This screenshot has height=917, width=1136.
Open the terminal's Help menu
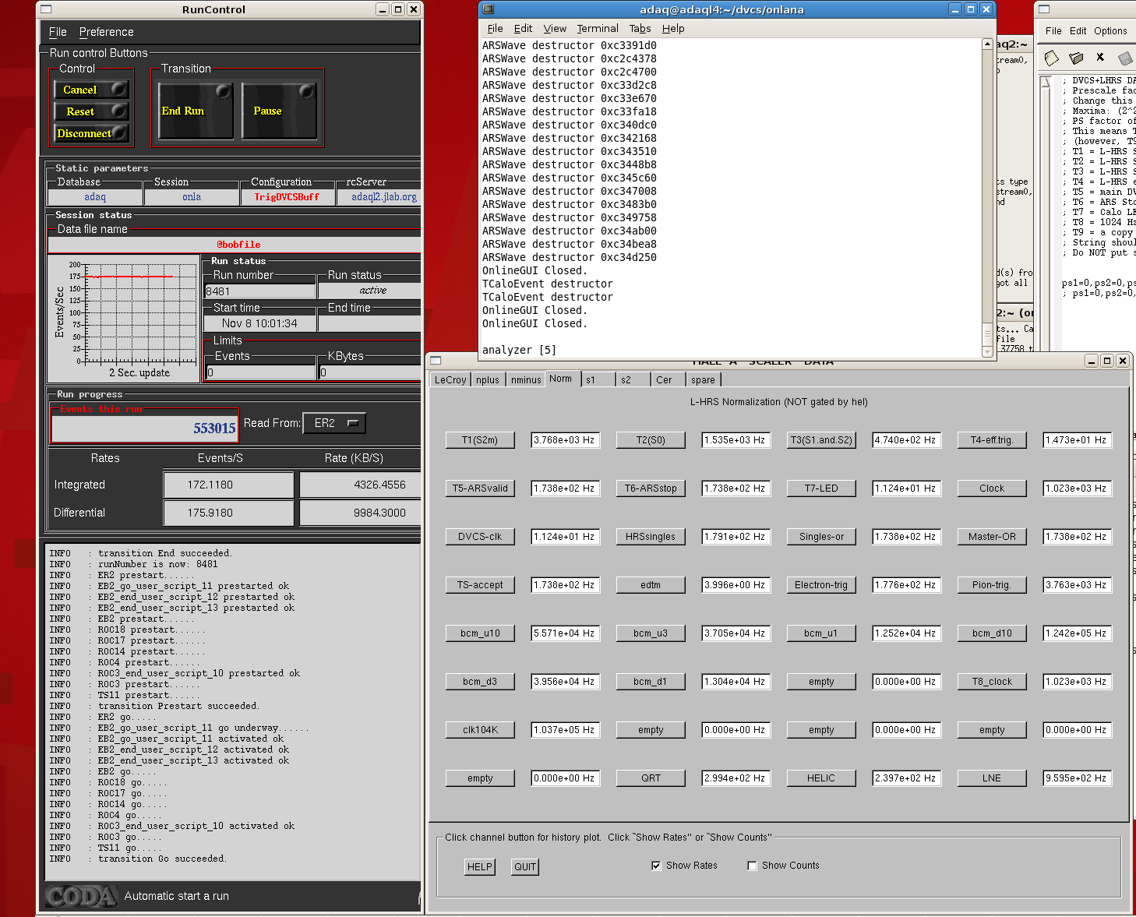pos(673,29)
